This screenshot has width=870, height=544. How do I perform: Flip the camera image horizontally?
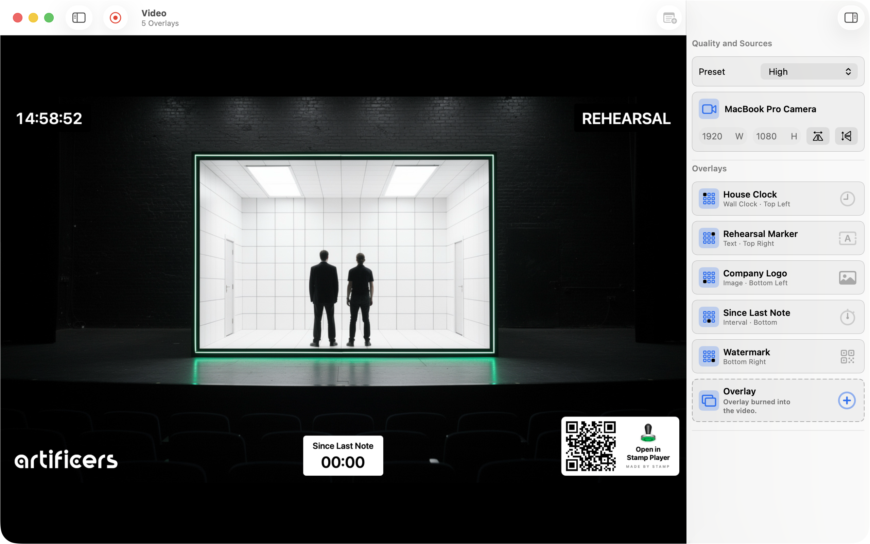tap(818, 136)
